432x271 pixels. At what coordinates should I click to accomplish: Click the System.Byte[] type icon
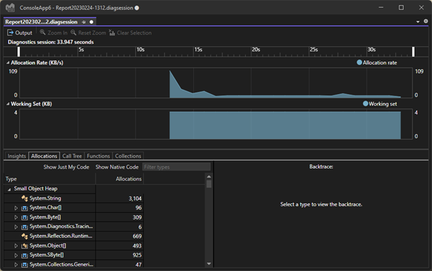pos(24,217)
